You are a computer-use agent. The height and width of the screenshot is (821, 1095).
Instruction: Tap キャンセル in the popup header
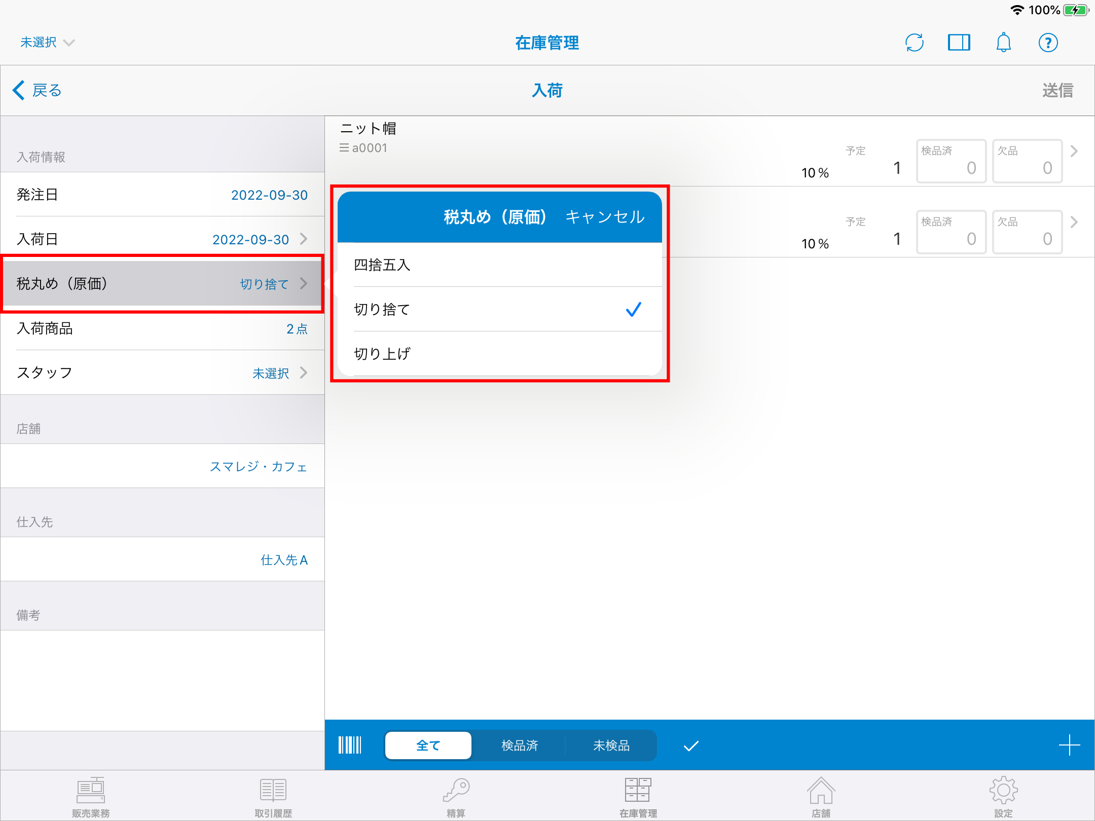(605, 217)
